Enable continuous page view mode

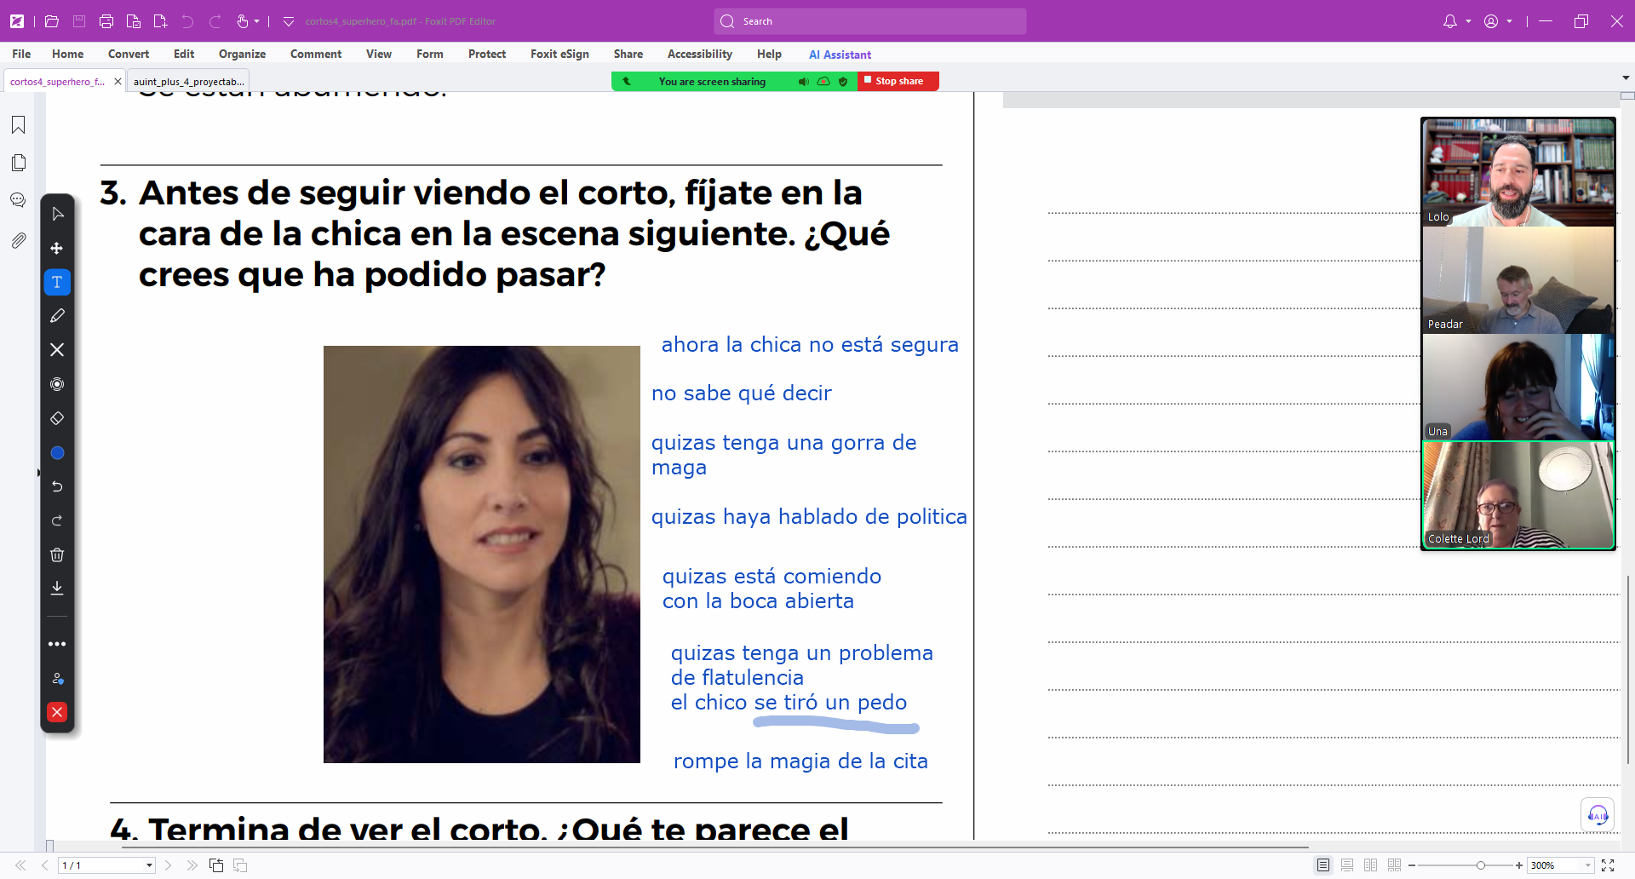click(x=1347, y=865)
